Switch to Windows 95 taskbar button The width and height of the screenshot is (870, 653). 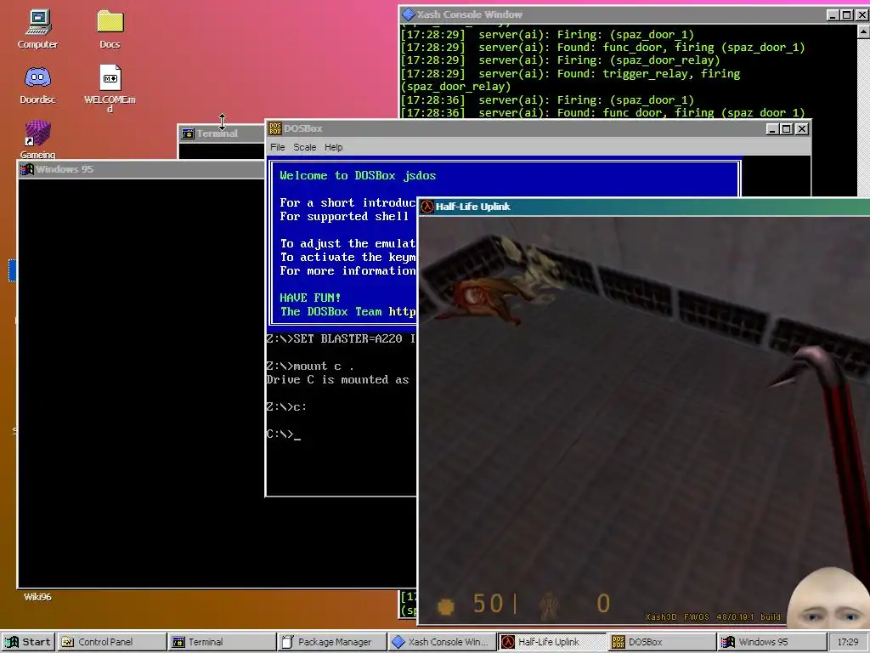(x=771, y=642)
